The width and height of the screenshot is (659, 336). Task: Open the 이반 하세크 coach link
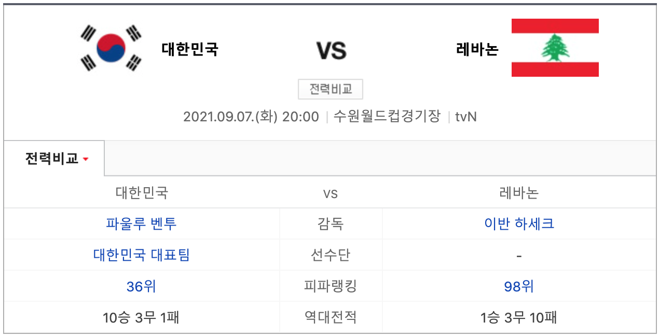point(519,223)
